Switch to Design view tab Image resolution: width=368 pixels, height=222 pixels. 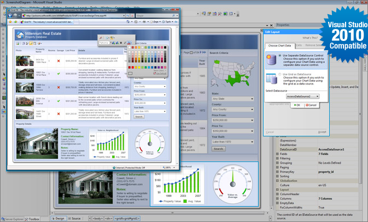click(x=58, y=219)
